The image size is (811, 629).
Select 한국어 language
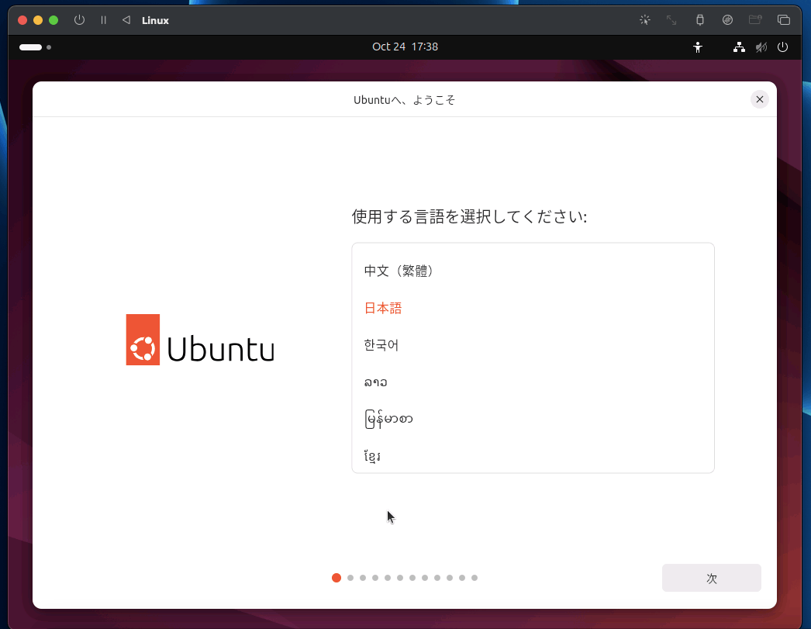pyautogui.click(x=533, y=345)
